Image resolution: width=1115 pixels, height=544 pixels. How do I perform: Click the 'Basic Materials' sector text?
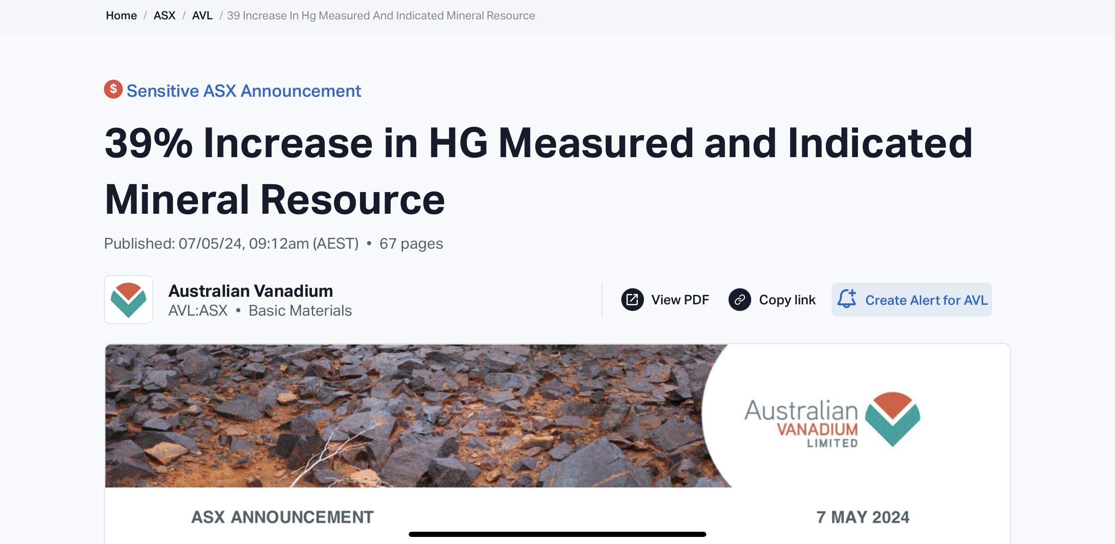(300, 310)
